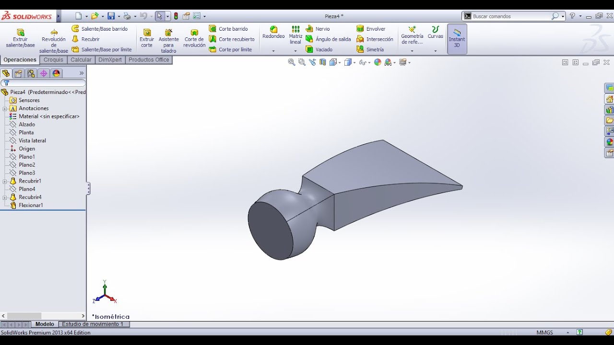Choose Ángulo de salida tool
This screenshot has height=345, width=614.
(329, 39)
